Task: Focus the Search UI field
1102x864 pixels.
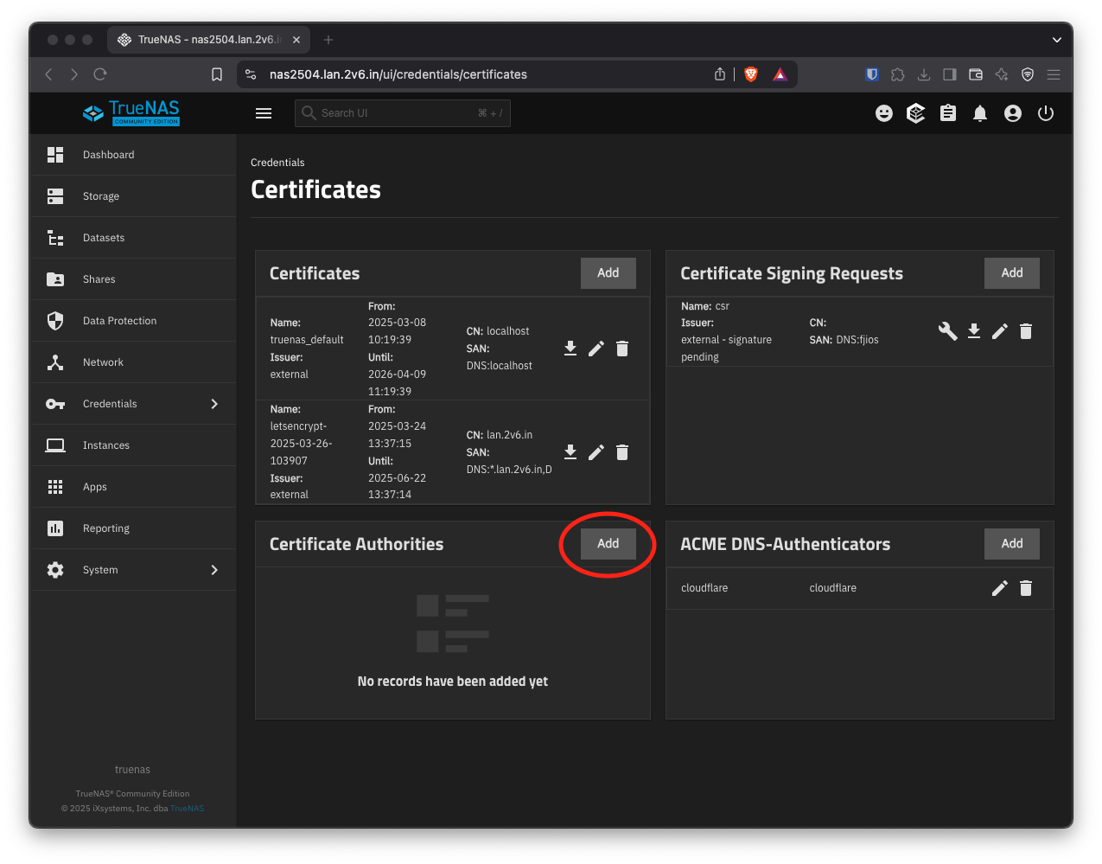Action: [403, 113]
